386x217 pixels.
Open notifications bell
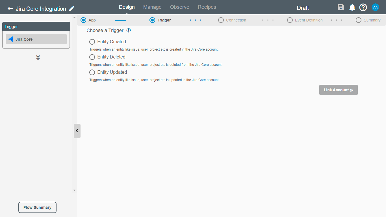coord(352,8)
